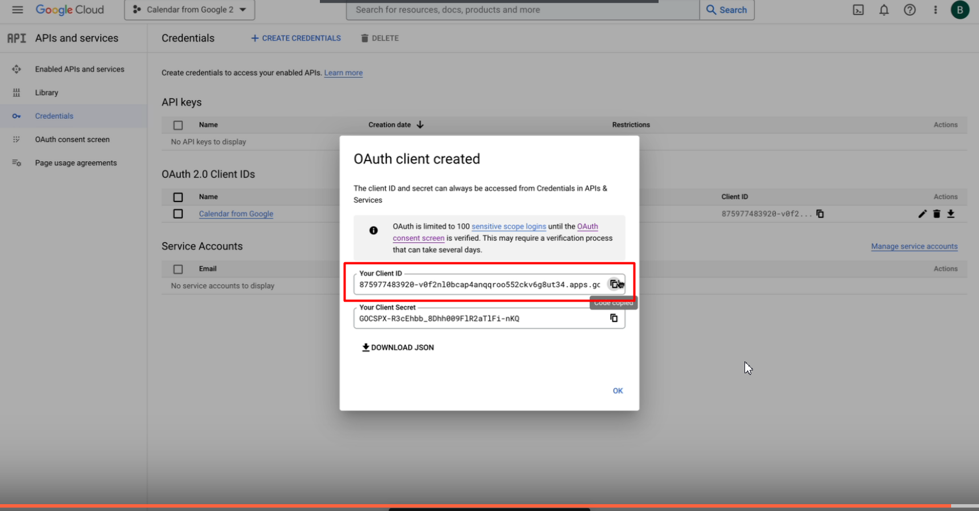Copy the client ID in the table row

pyautogui.click(x=820, y=214)
